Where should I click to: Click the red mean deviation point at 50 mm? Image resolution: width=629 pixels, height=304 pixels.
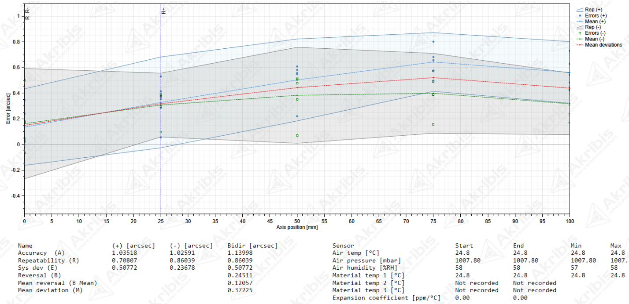click(297, 88)
